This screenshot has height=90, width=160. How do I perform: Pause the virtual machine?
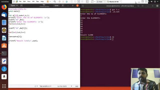[x=48, y=1]
